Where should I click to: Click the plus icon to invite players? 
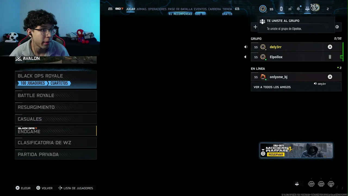(255, 27)
